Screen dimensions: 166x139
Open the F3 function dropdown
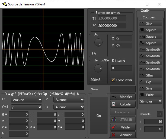69,107
